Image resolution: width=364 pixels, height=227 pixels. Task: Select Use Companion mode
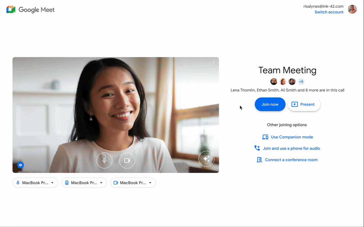[x=287, y=137]
